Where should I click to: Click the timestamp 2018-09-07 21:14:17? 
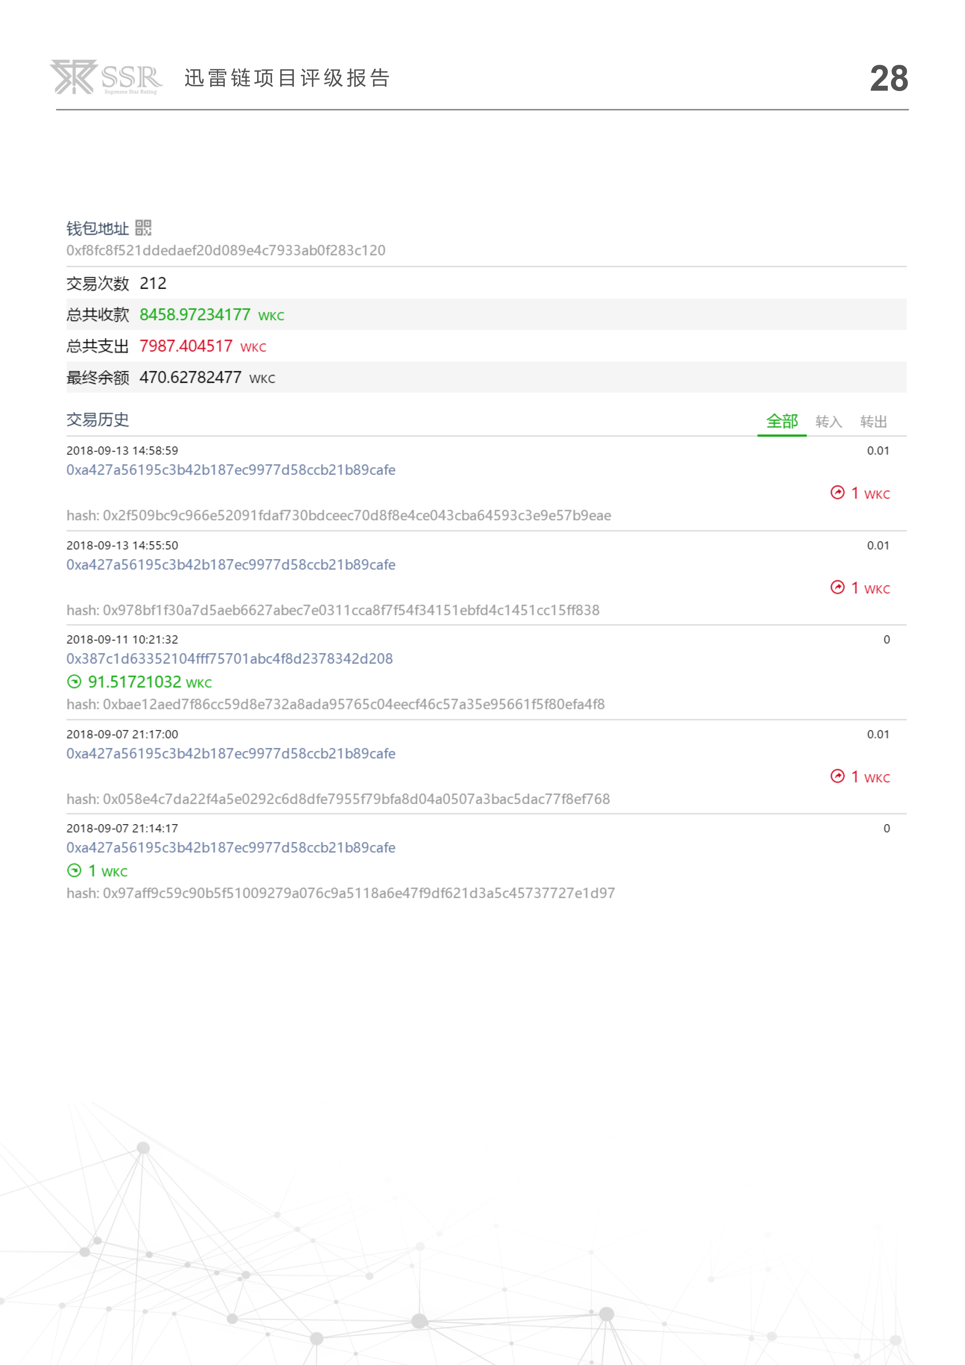pos(122,828)
